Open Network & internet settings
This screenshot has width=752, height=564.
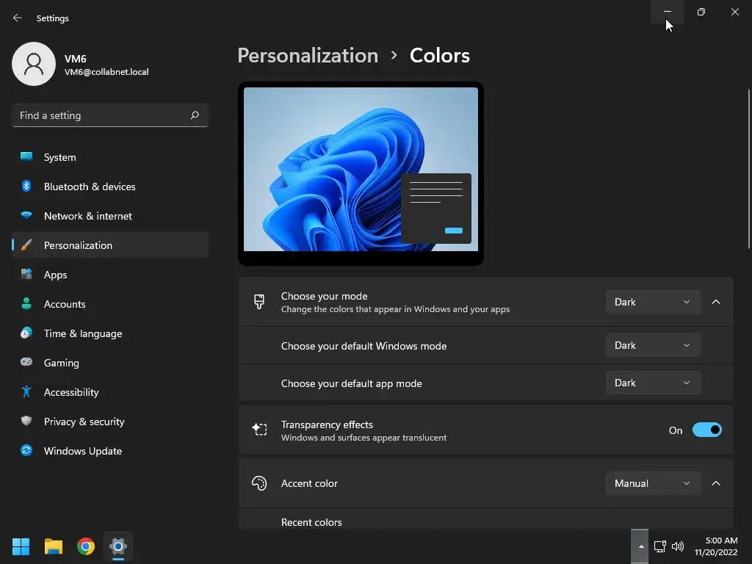(x=110, y=216)
